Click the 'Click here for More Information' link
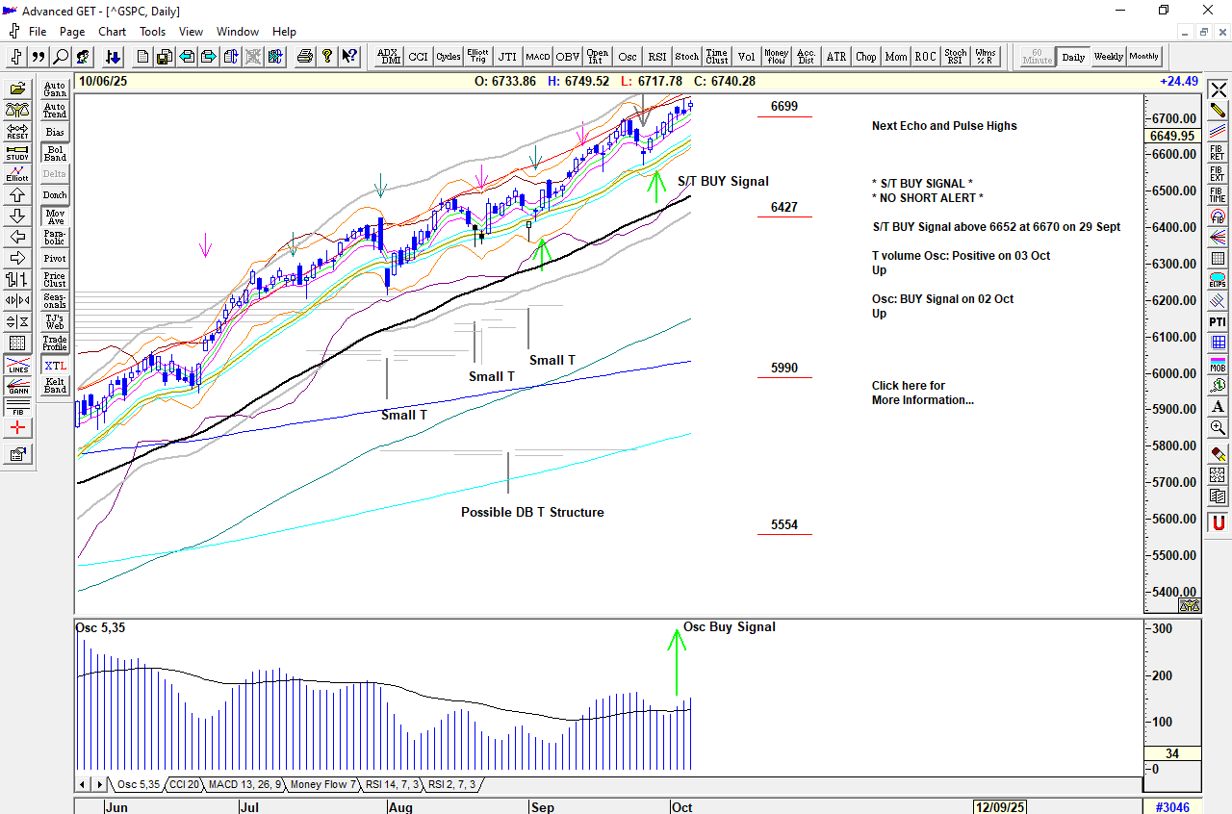Screen dimensions: 1232x814 [x=922, y=393]
